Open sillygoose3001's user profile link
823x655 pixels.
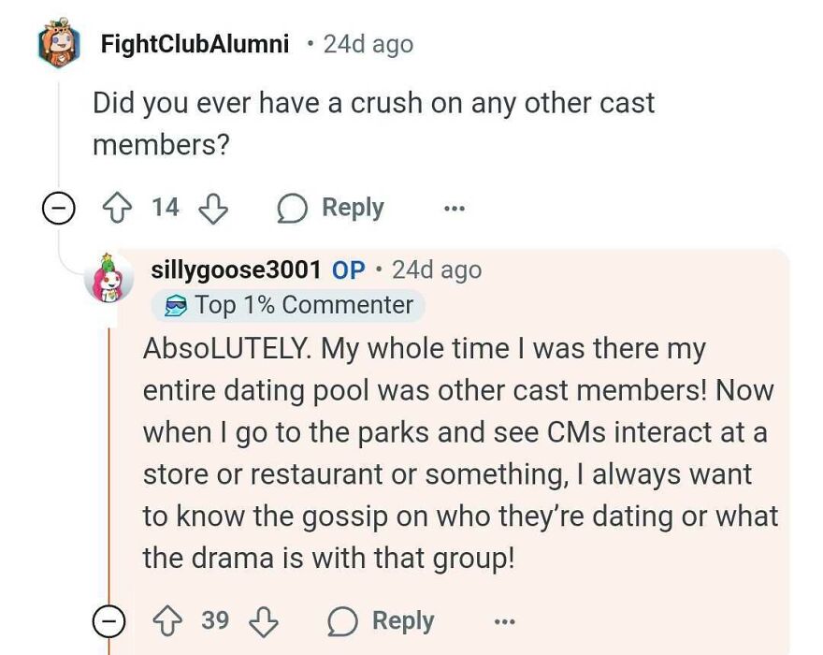coord(236,270)
